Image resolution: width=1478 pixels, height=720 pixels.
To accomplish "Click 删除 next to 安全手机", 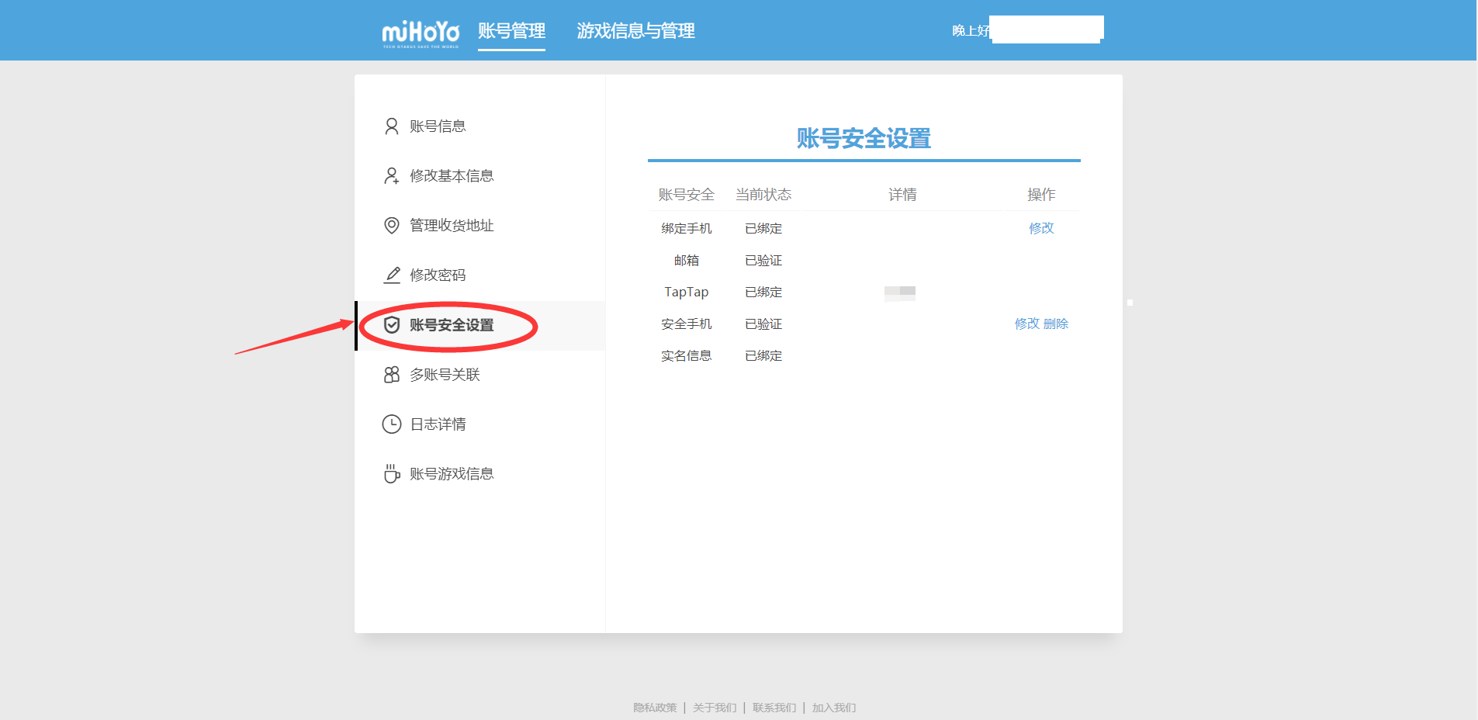I will click(1057, 324).
